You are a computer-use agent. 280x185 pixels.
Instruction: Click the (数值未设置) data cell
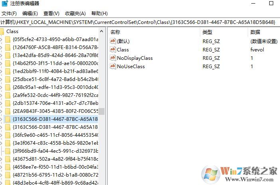pyautogui.click(x=264, y=41)
